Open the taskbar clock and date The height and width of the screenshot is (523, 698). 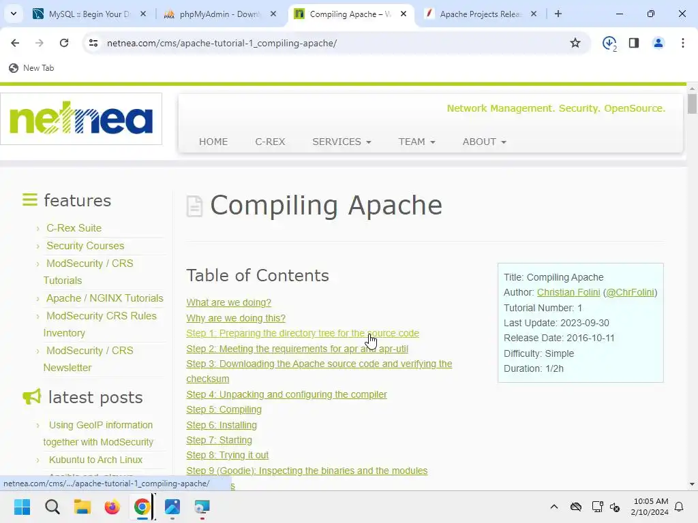point(650,507)
